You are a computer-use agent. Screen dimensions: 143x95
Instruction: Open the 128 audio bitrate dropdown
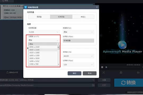78,65
